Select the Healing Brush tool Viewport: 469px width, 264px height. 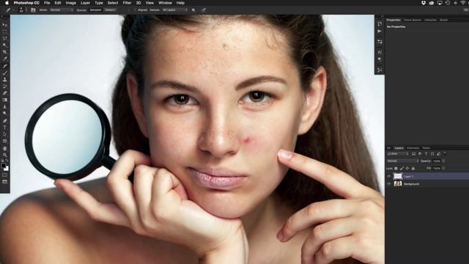(5, 66)
